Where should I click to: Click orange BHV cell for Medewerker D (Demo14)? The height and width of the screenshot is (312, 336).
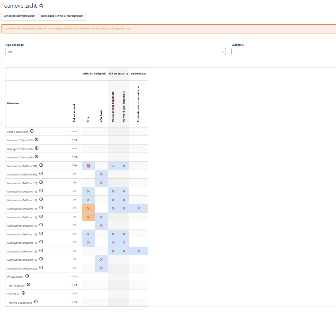(88, 217)
